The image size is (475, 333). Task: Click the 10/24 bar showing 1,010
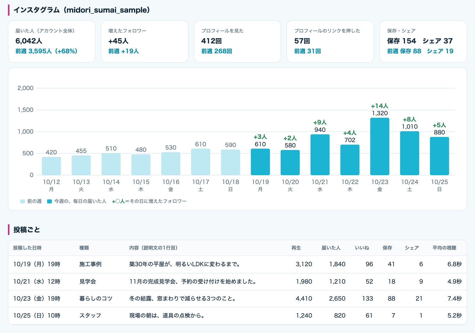click(x=410, y=153)
